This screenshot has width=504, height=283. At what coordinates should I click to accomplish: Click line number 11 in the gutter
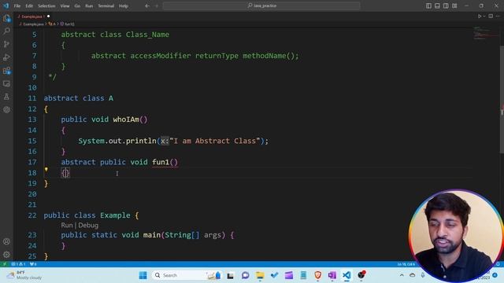[x=32, y=98]
